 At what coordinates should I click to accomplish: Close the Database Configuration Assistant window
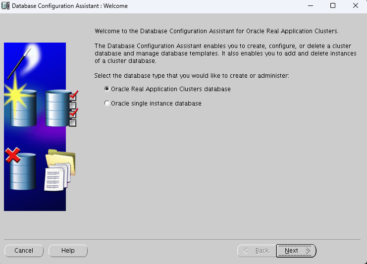[x=355, y=5]
